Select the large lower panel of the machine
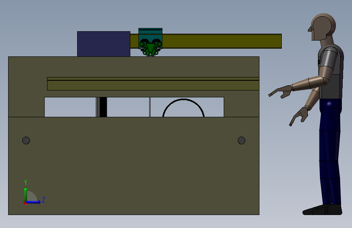Viewport: 352px width, 228px height. tap(134, 166)
